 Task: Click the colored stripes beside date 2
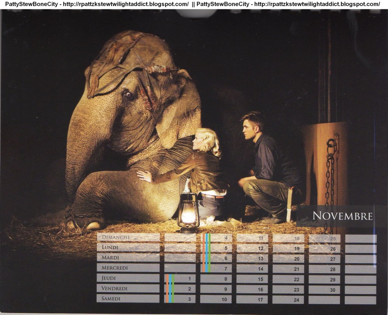click(170, 288)
